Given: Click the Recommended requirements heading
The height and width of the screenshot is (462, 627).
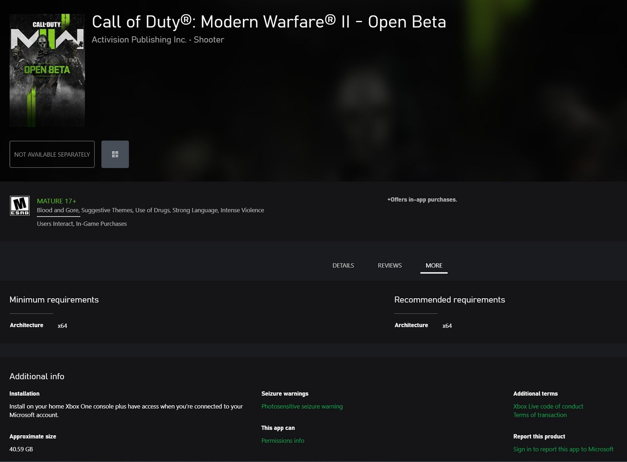Looking at the screenshot, I should [449, 300].
